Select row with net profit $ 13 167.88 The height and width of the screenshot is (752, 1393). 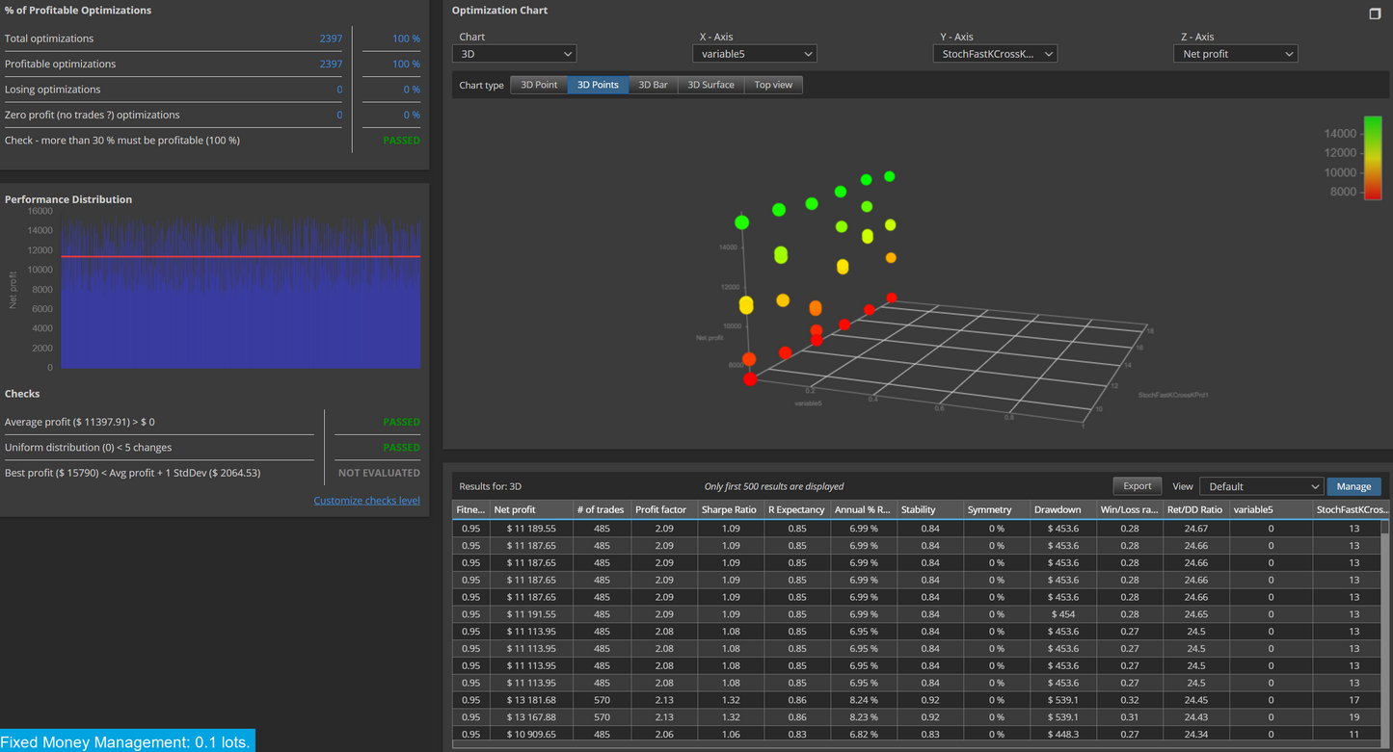[x=917, y=717]
